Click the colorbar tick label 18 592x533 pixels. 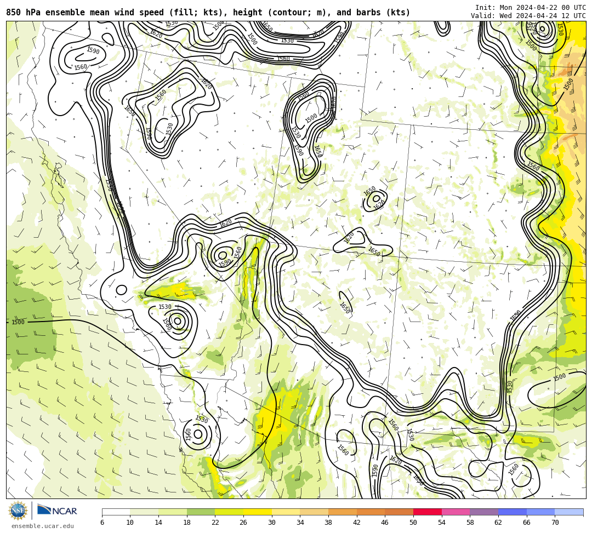click(x=187, y=523)
